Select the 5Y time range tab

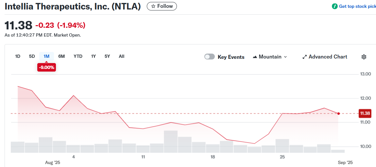click(107, 56)
